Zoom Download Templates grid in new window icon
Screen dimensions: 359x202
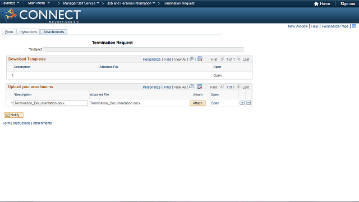click(x=192, y=59)
